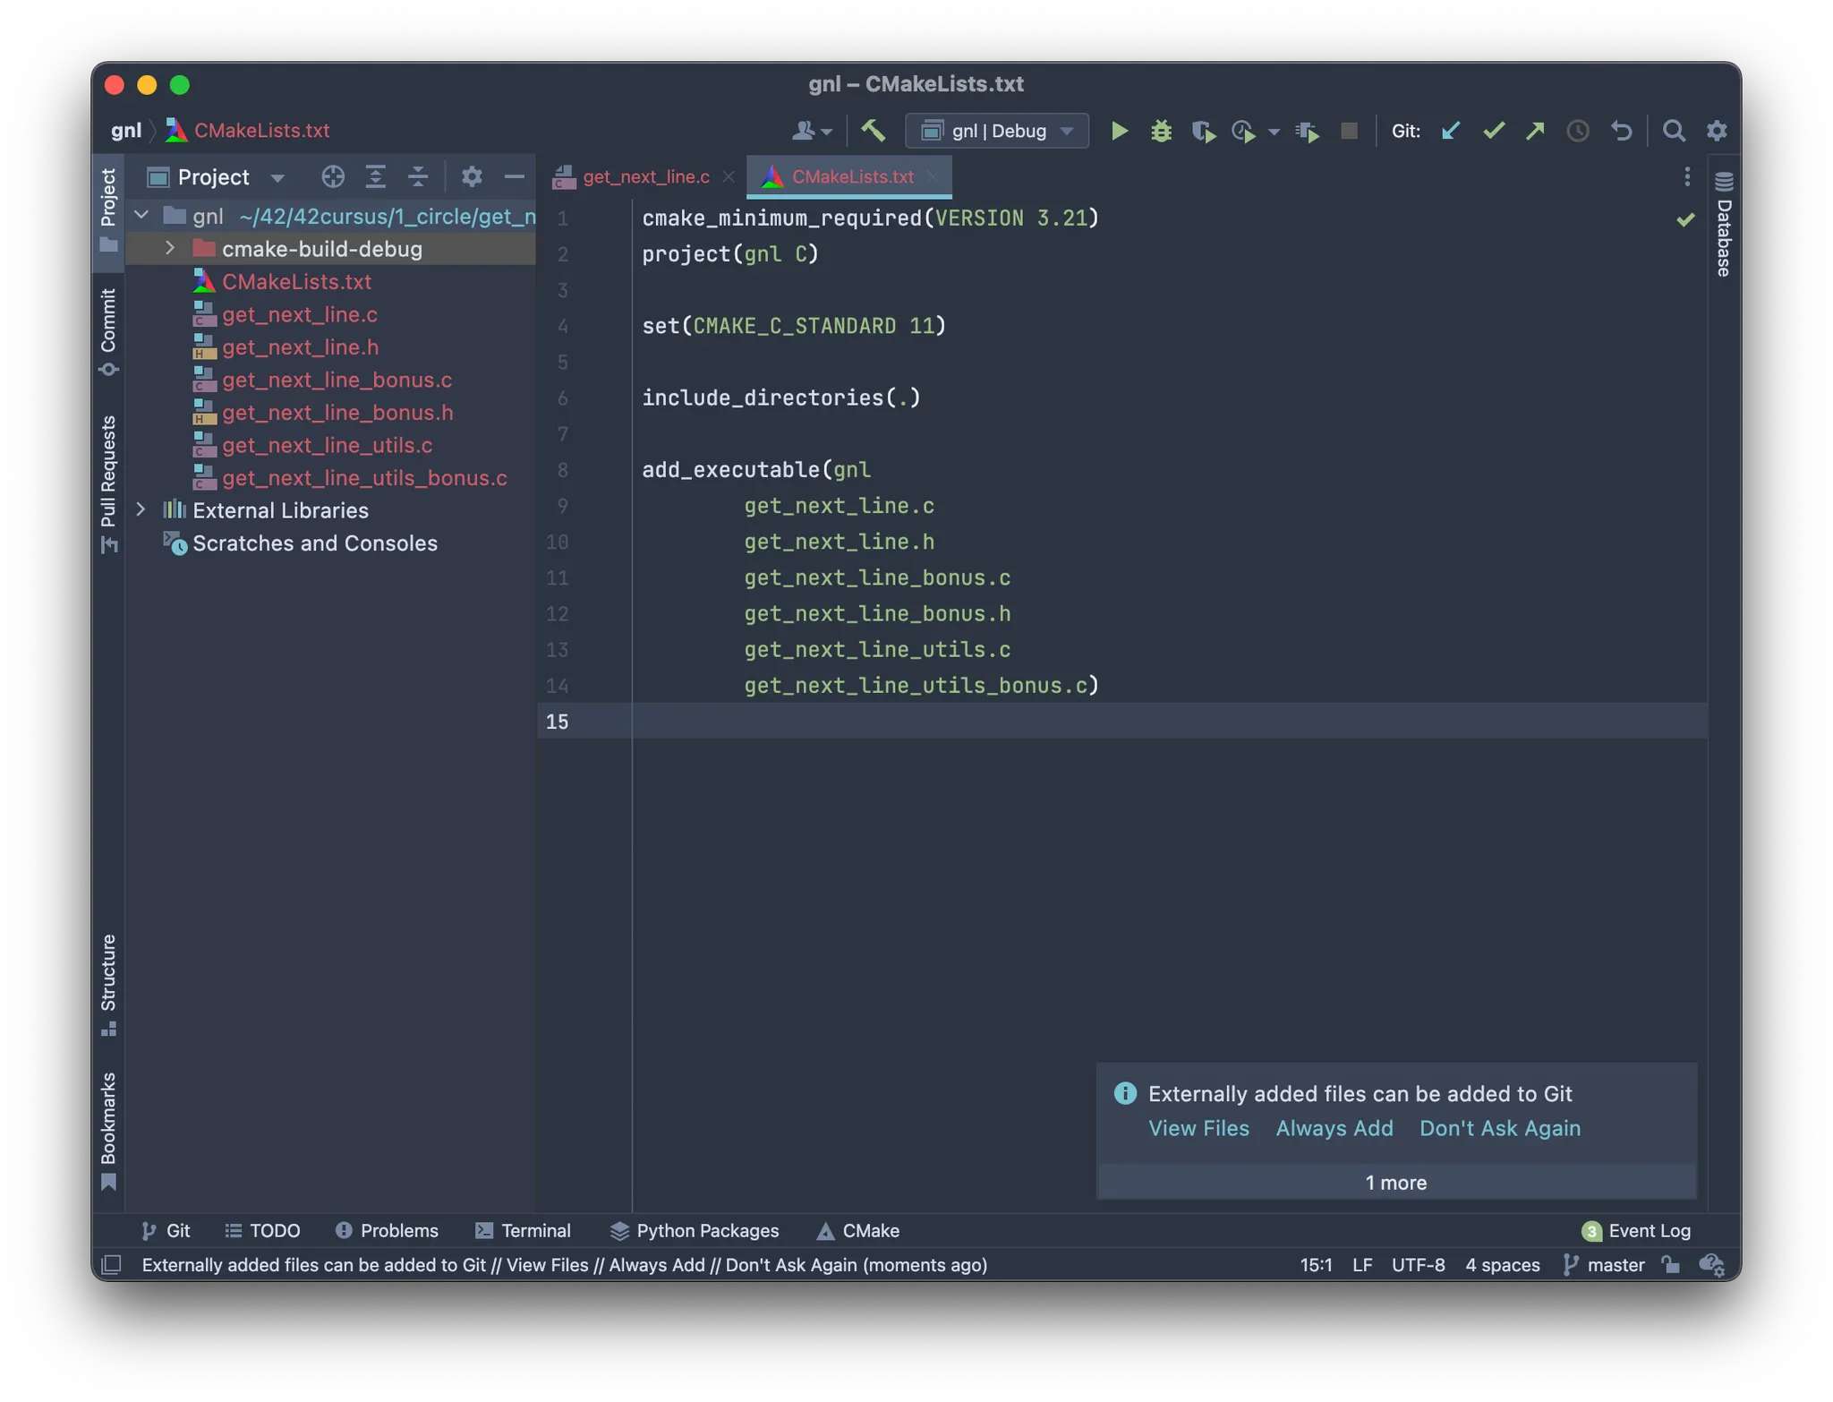This screenshot has width=1833, height=1402.
Task: Click the green Run button
Action: coord(1119,132)
